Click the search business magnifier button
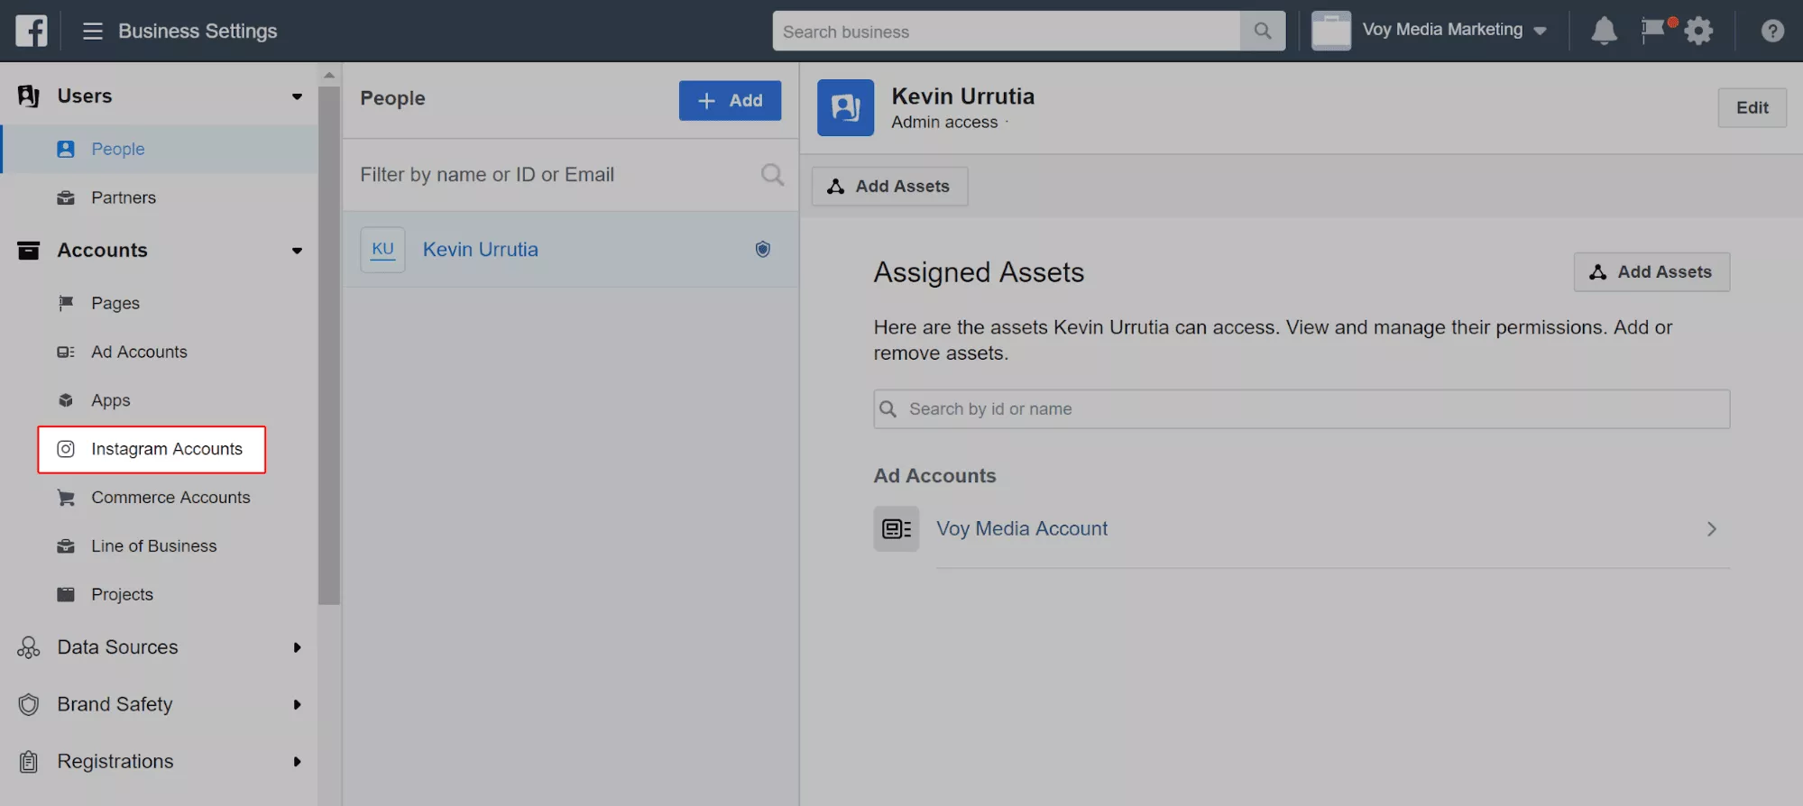This screenshot has height=806, width=1803. 1263,32
